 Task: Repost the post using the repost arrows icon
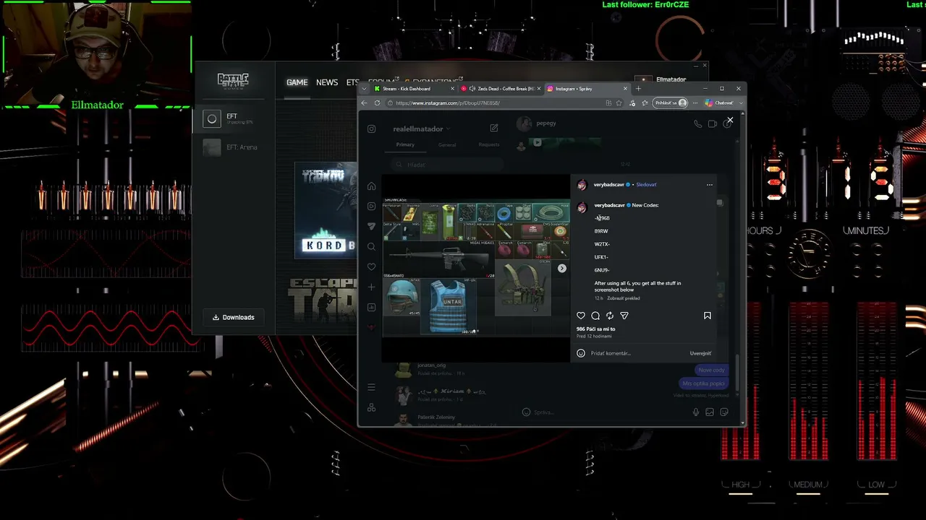coord(610,316)
